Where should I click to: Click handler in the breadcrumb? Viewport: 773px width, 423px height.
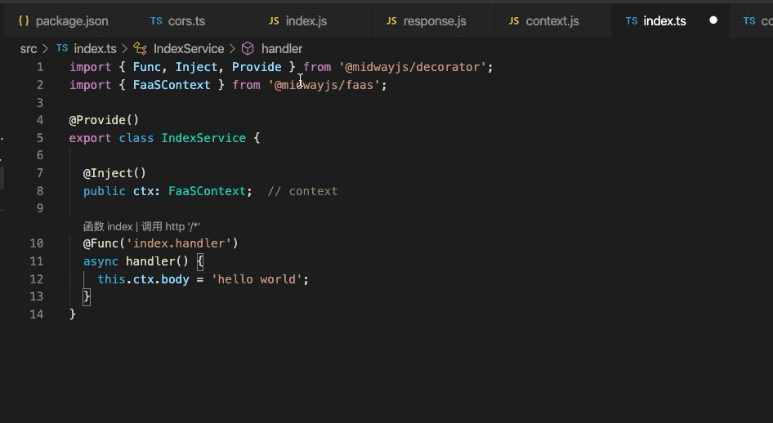(x=281, y=49)
